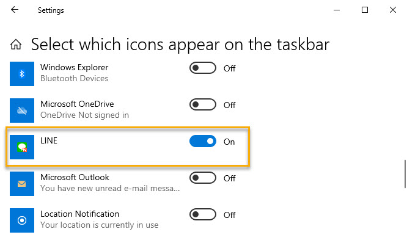Click the vertical scrollbar thumb

(x=405, y=174)
